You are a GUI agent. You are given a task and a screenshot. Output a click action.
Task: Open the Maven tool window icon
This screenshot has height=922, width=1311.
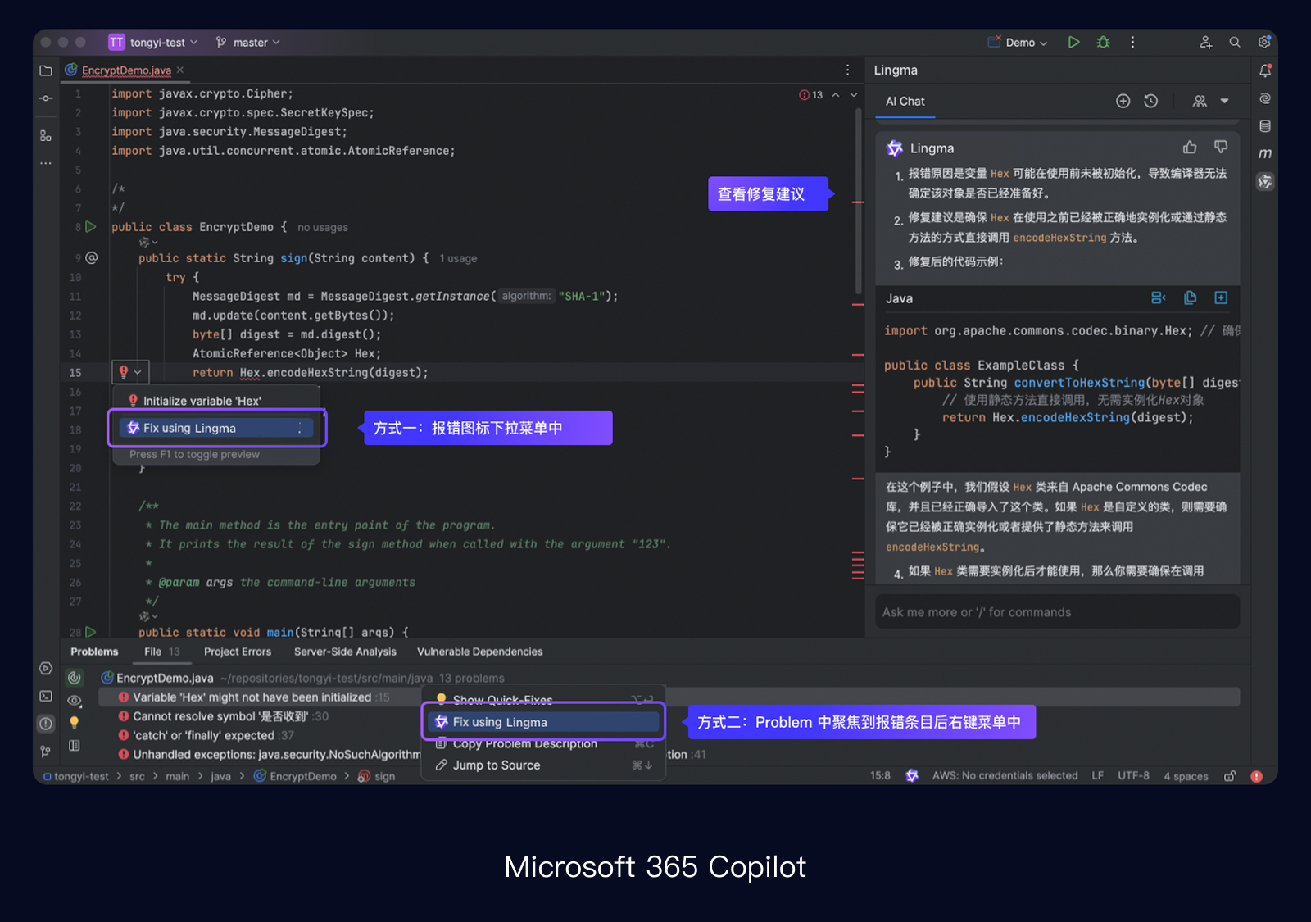click(x=1265, y=153)
